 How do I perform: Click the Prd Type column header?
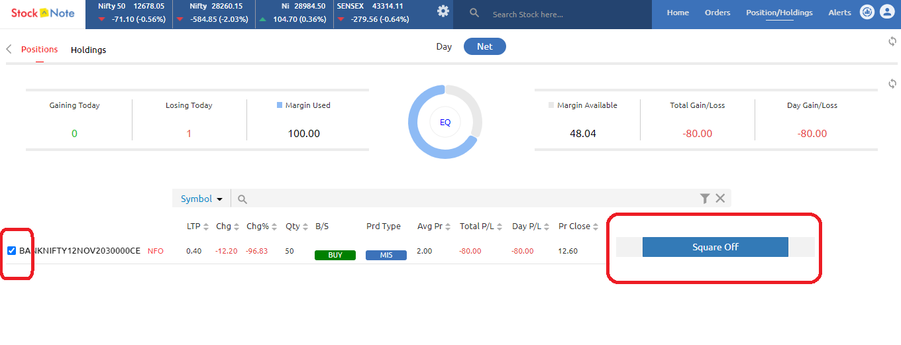pyautogui.click(x=384, y=226)
